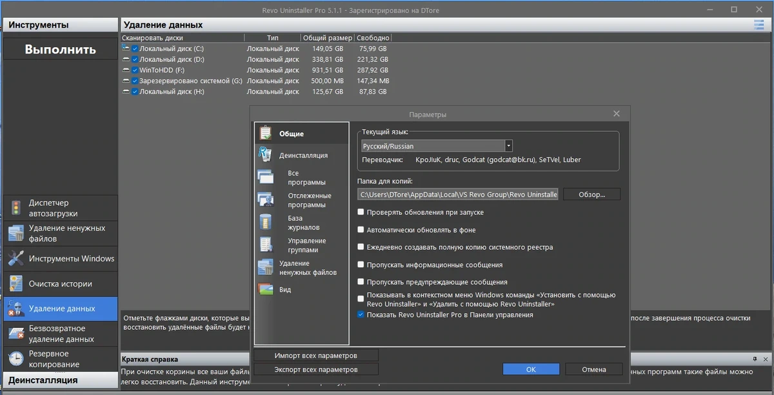The image size is (774, 395).
Task: Click the Удаление данных sidebar icon
Action: tap(15, 309)
